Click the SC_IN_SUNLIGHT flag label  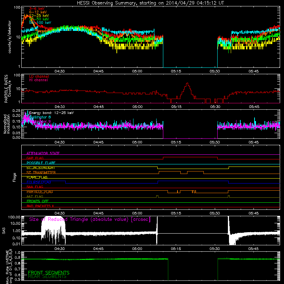pyautogui.click(x=41, y=168)
